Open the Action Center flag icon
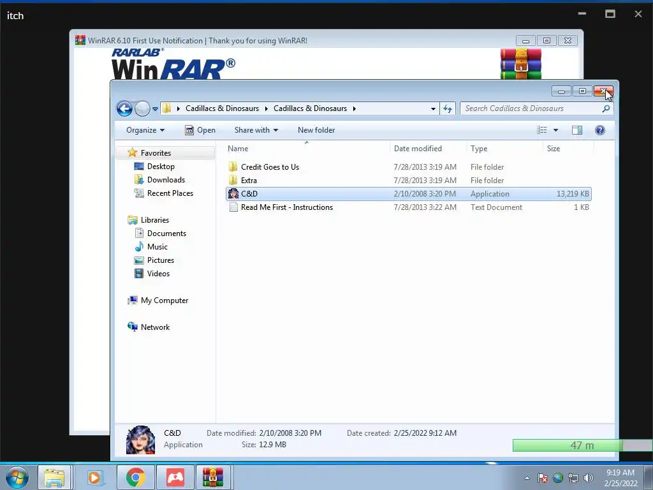Viewport: 653px width, 490px height. [542, 478]
